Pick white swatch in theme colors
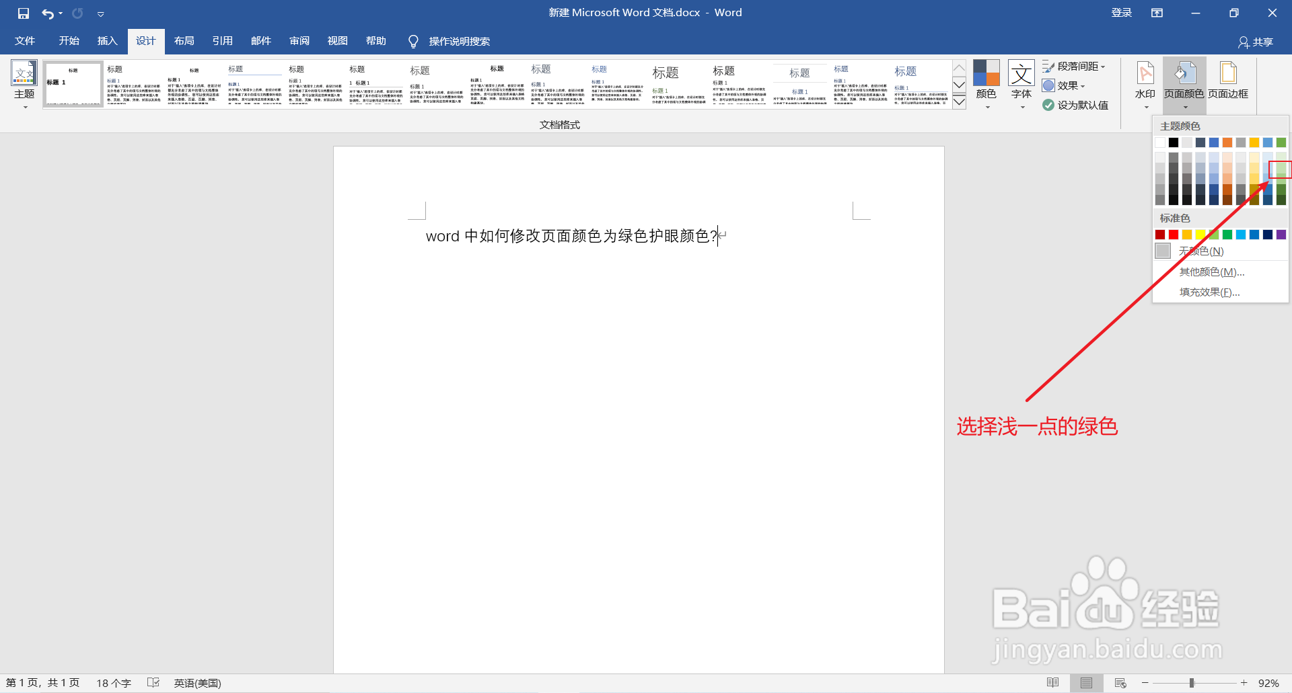1292x693 pixels. [x=1160, y=142]
